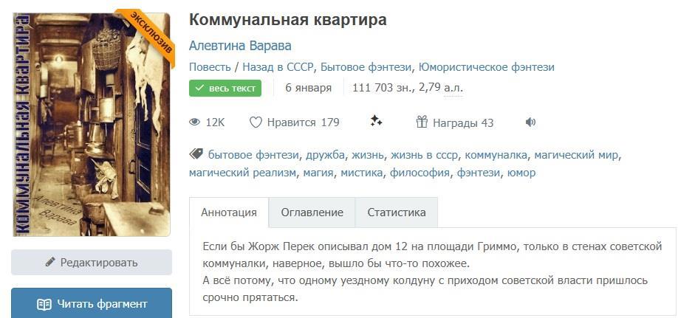Click the heart Like icon
Viewport: 678px width, 318px height.
click(256, 122)
